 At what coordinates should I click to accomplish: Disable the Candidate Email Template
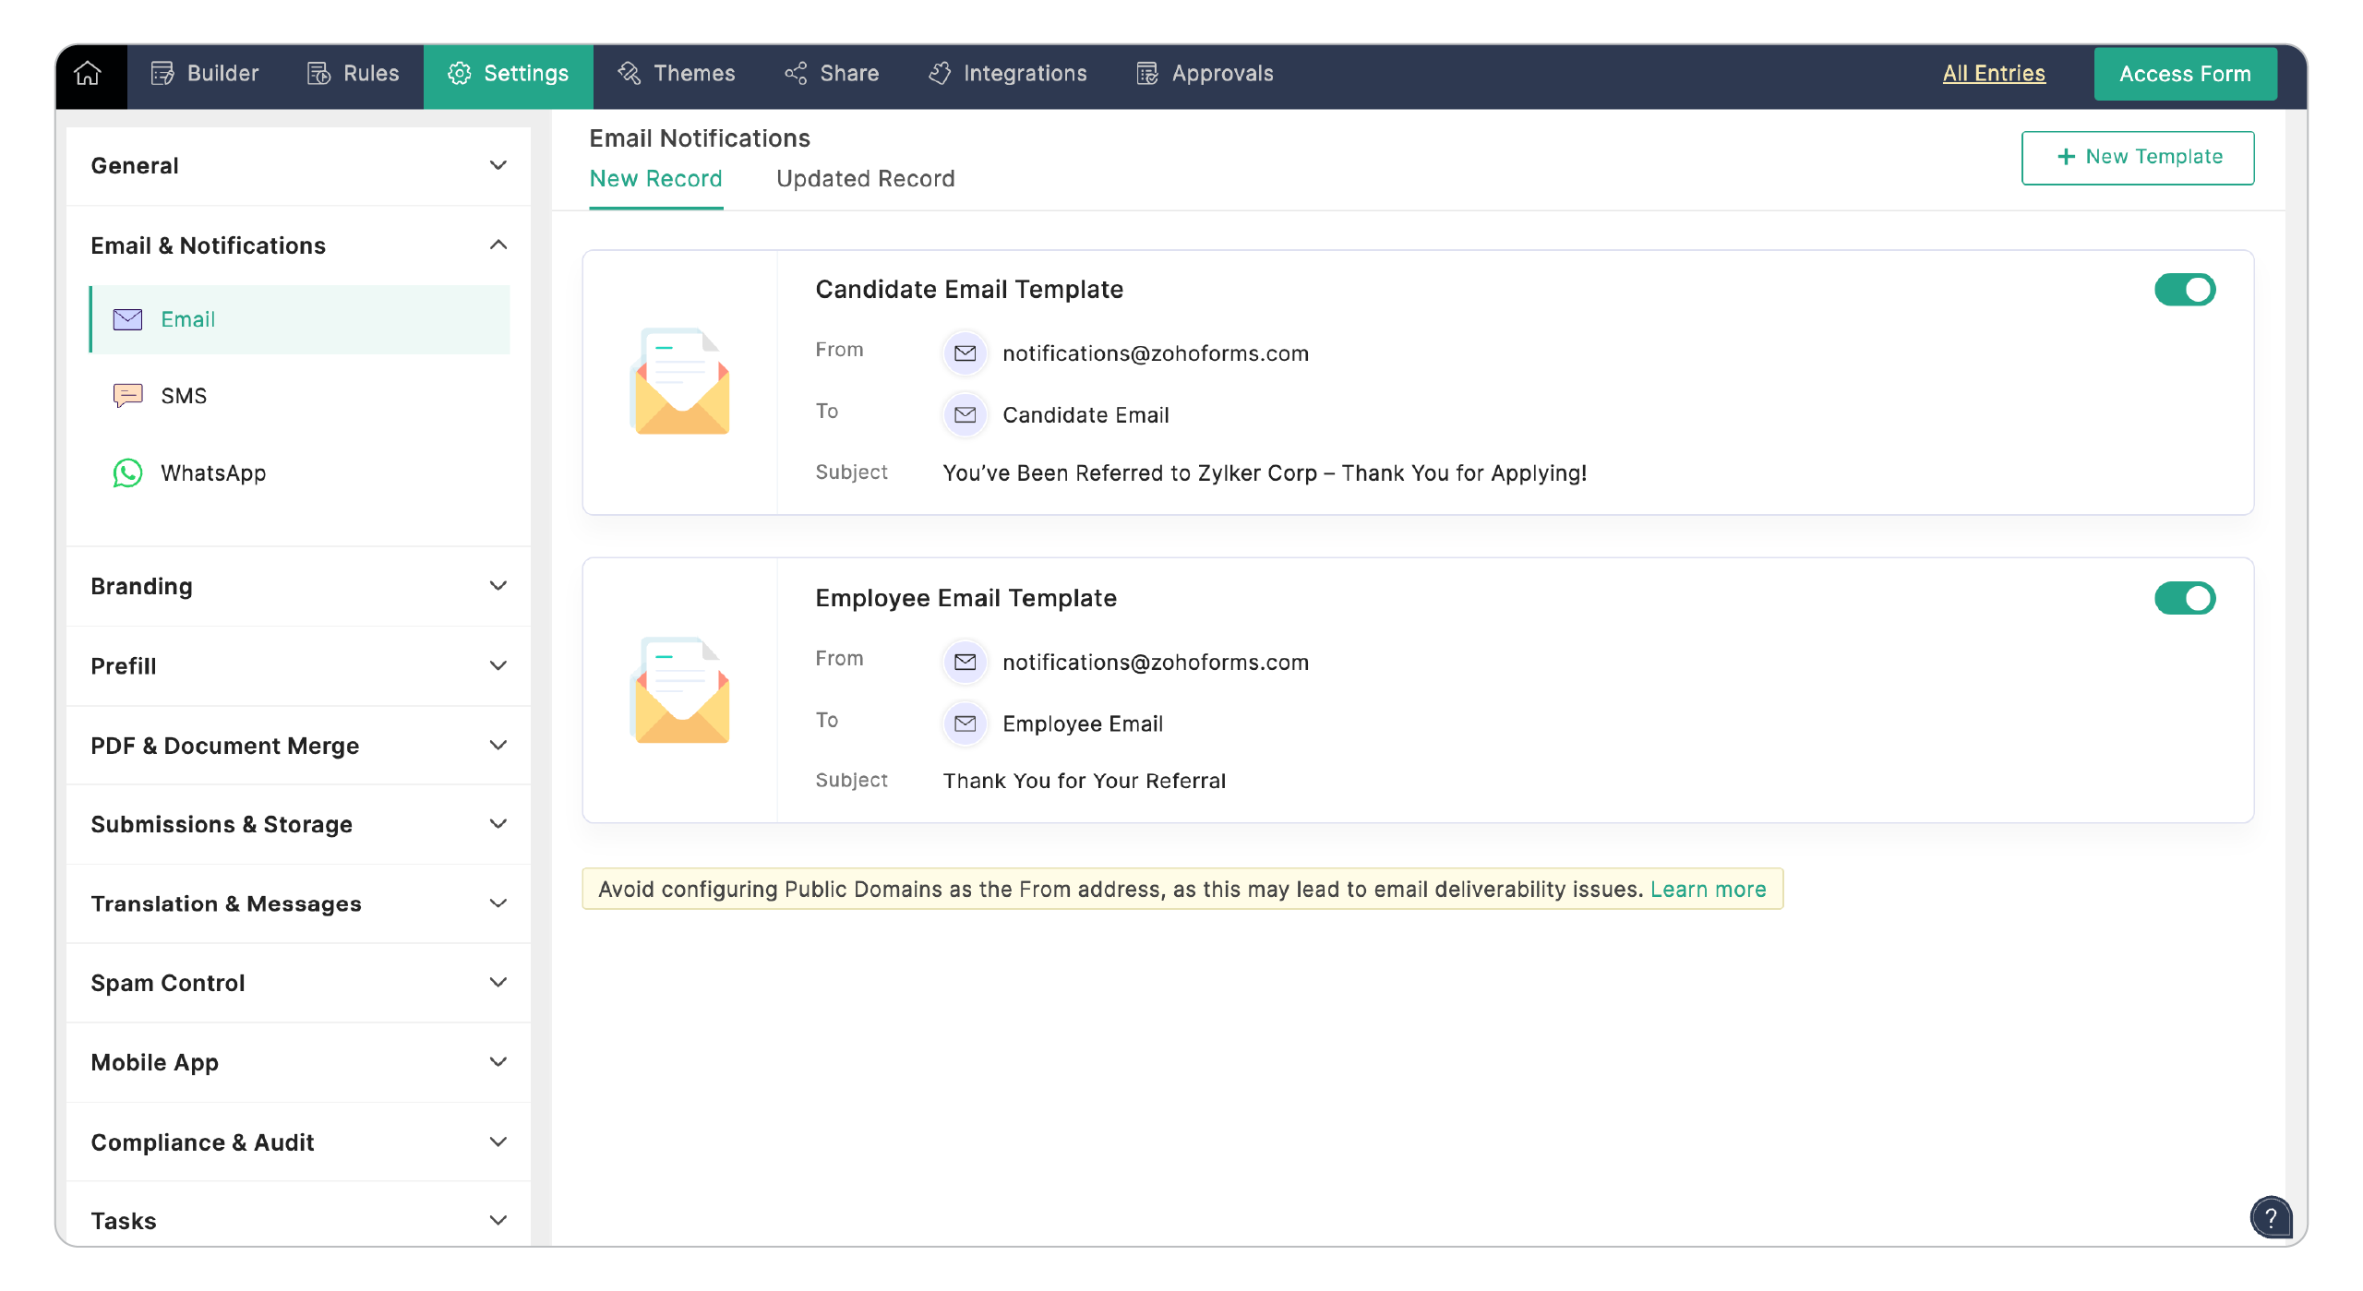coord(2184,289)
